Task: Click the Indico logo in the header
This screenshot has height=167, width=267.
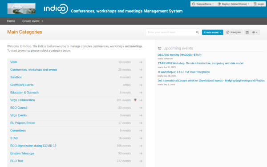Action: click(x=56, y=9)
